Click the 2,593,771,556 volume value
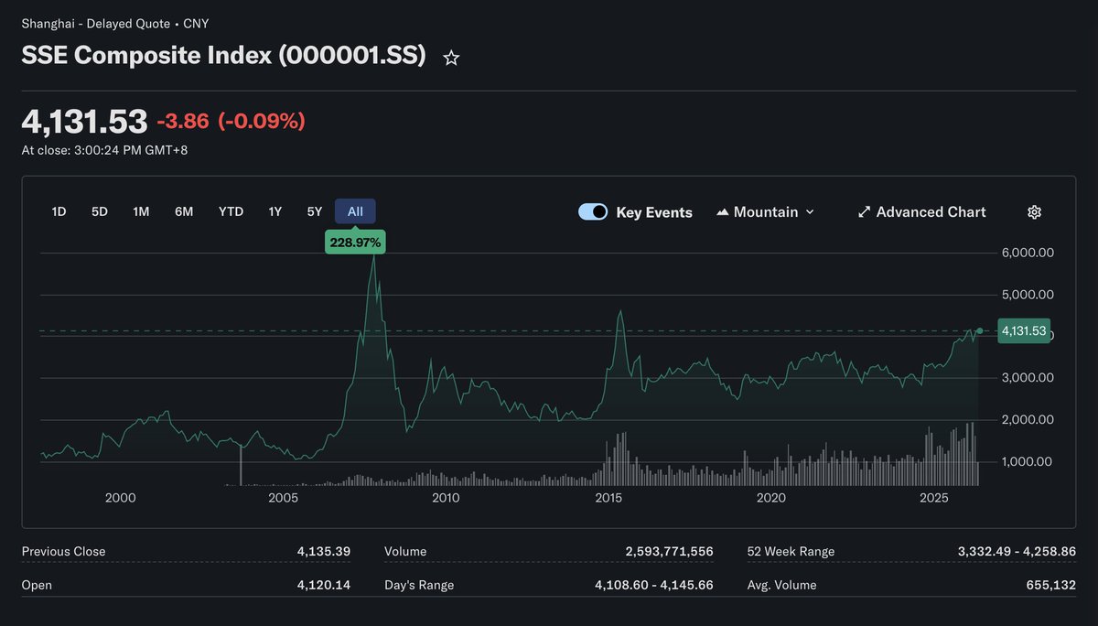The image size is (1098, 626). point(669,552)
